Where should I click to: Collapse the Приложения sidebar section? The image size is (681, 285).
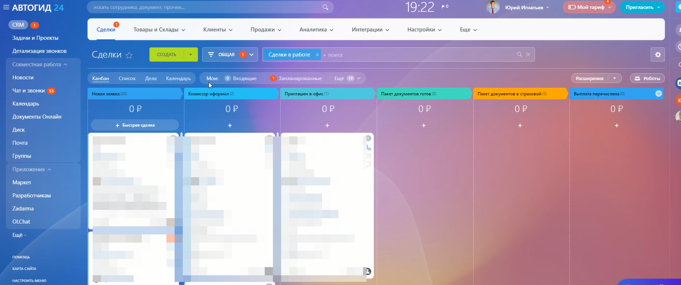point(32,169)
